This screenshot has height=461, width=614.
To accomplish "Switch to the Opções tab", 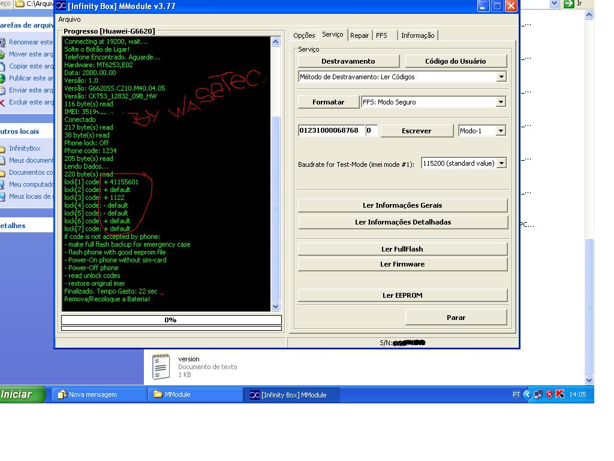I will (x=304, y=35).
